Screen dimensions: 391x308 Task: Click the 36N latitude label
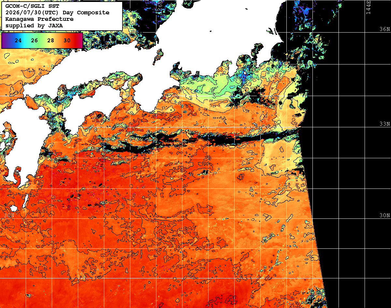384,29
